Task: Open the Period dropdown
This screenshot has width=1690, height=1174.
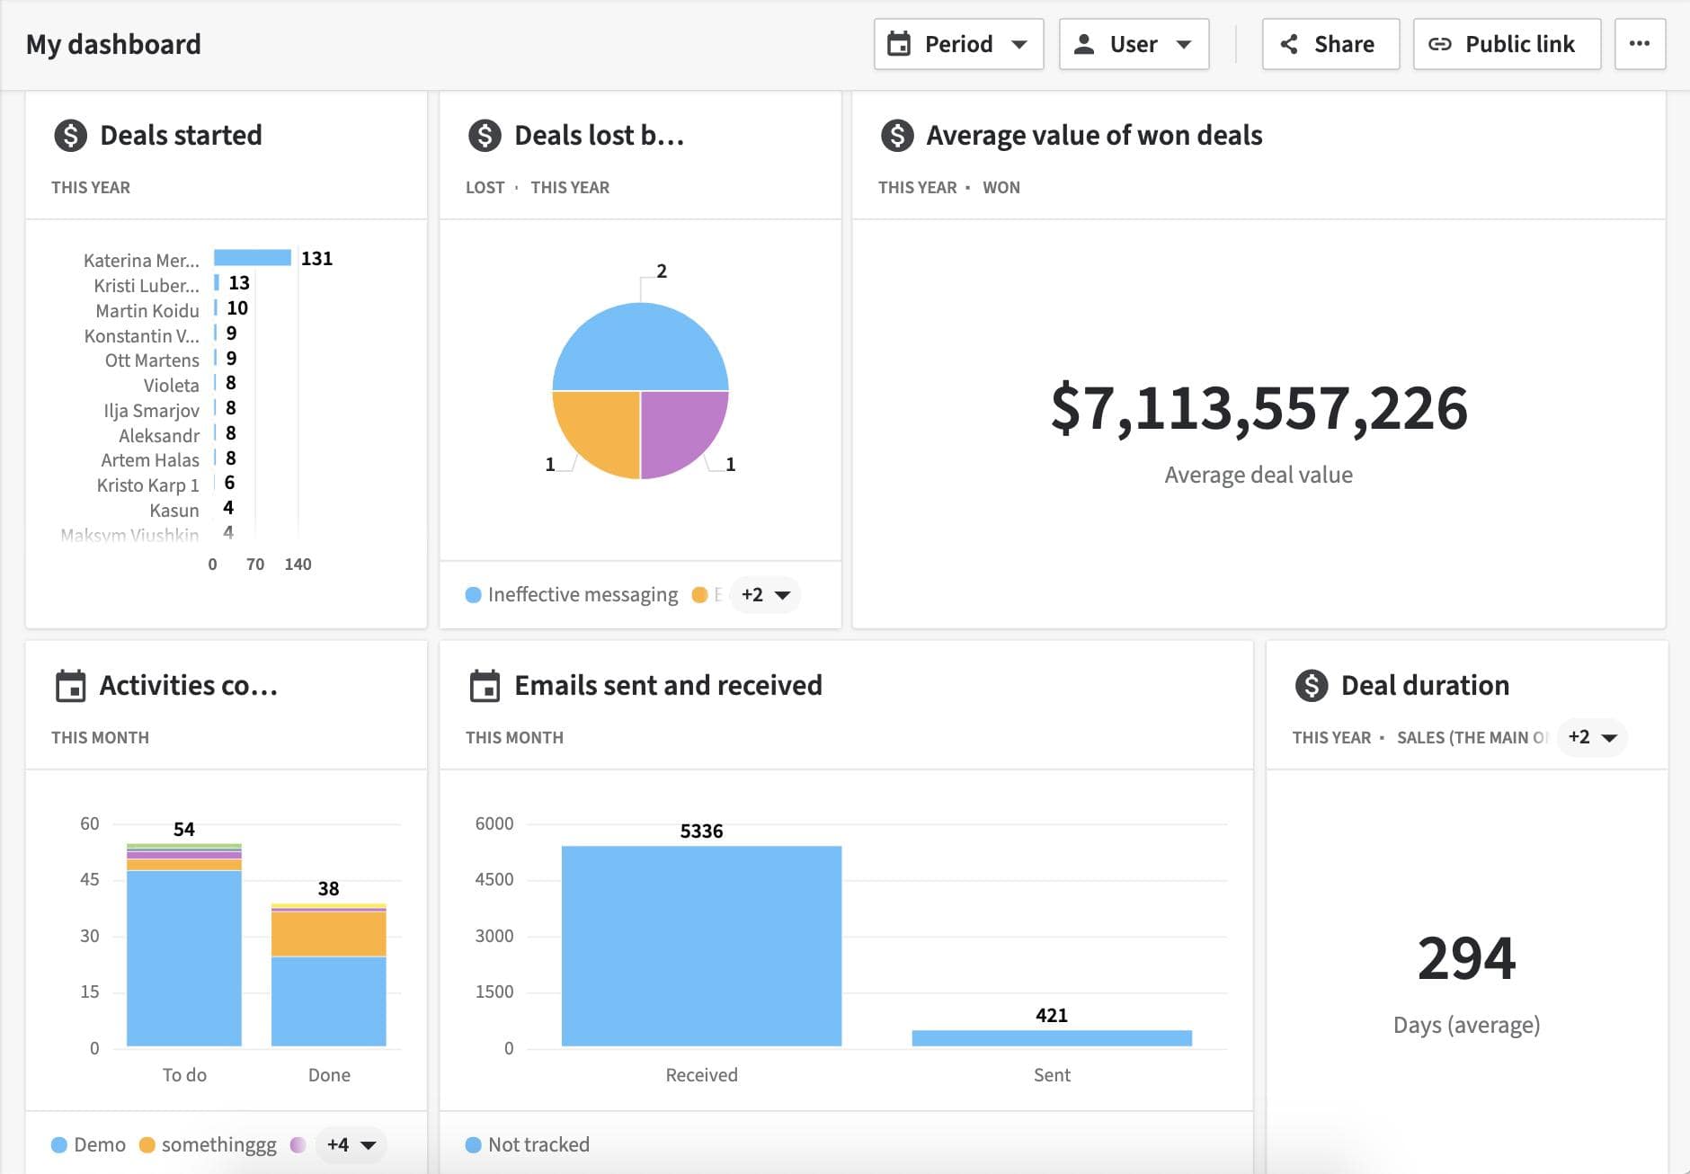Action: (x=958, y=43)
